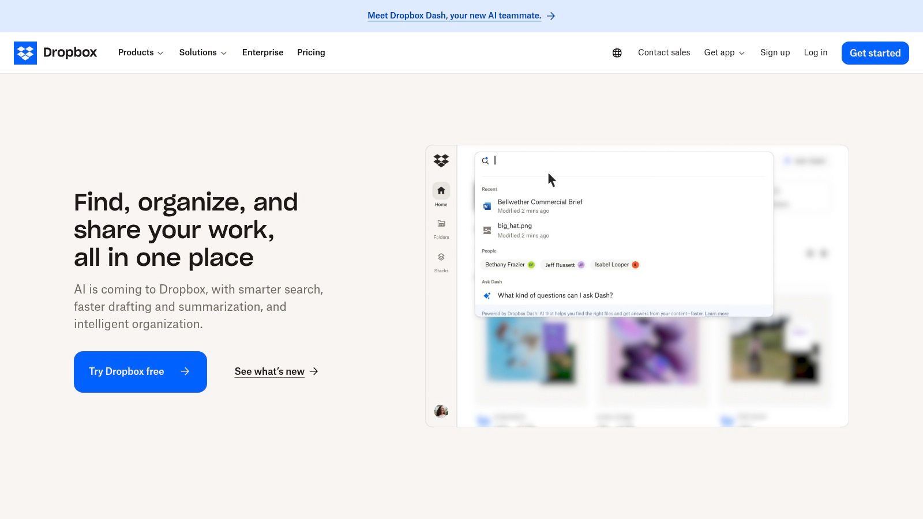Click the Dropbox logo in the top navigation
923x519 pixels.
[x=55, y=52]
